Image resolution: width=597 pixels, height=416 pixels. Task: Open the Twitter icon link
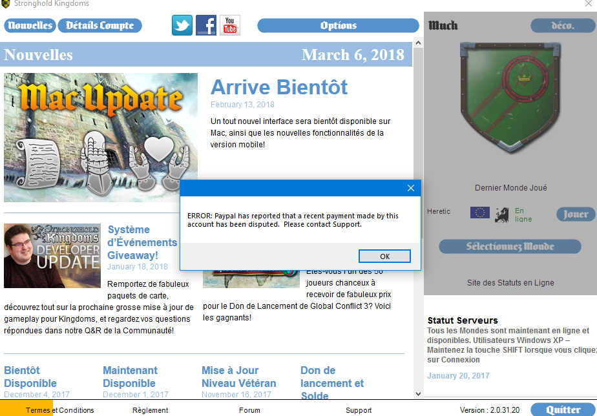[182, 25]
